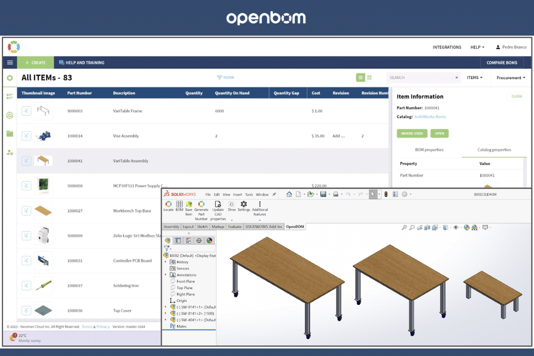534x356 pixels.
Task: Click the Rebuild traffic light icon
Action: tap(386, 194)
